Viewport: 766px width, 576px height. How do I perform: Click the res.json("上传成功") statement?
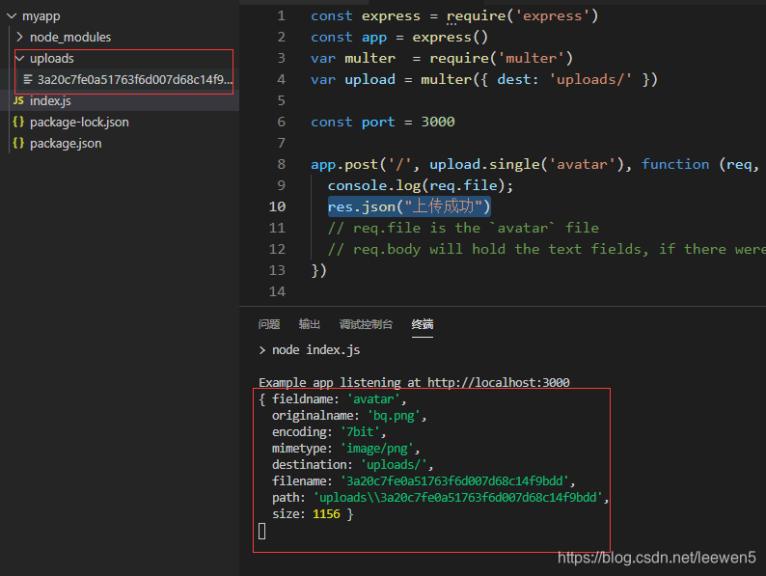pyautogui.click(x=409, y=206)
